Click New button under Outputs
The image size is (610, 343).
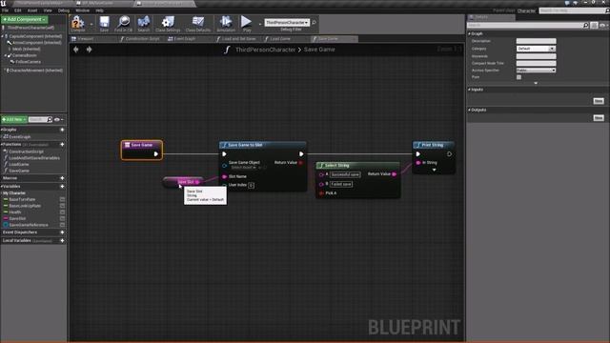click(x=599, y=118)
